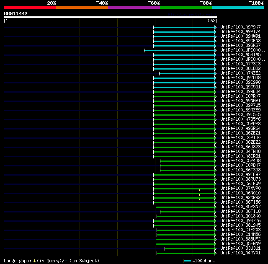Click the yellow query gap marker on A6N010 row

(199, 195)
